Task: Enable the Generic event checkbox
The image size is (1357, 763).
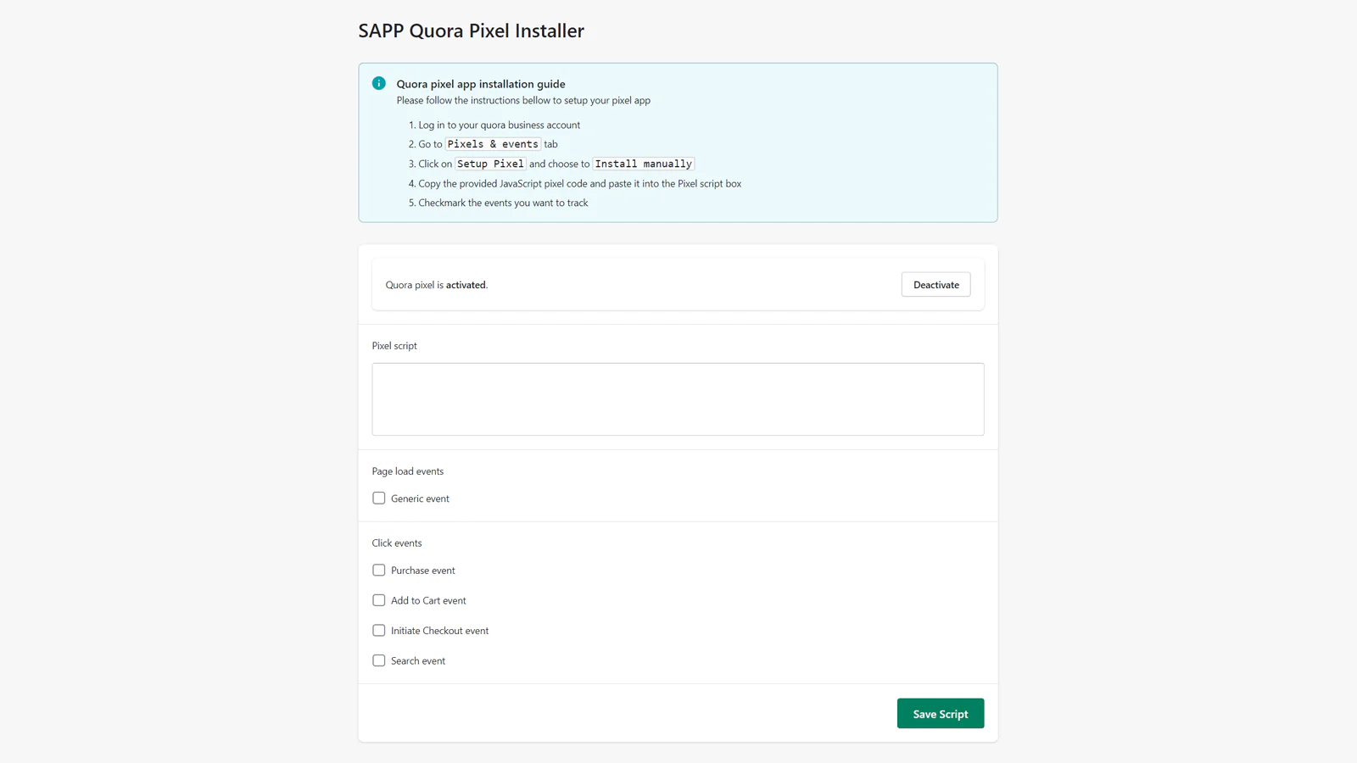Action: click(379, 498)
